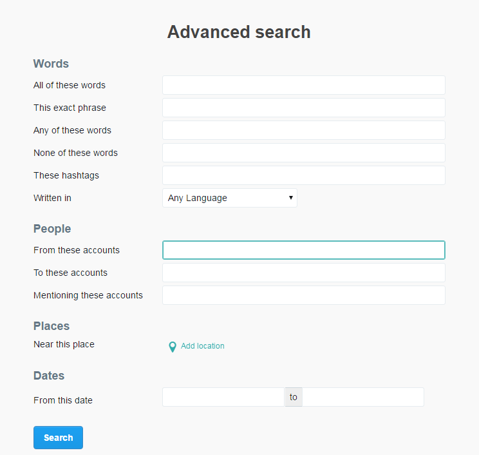The image size is (479, 455).
Task: Click the Advanced search heading
Action: click(239, 32)
